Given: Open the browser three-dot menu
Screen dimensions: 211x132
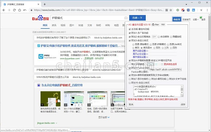Looking at the screenshot, I should point(207,10).
